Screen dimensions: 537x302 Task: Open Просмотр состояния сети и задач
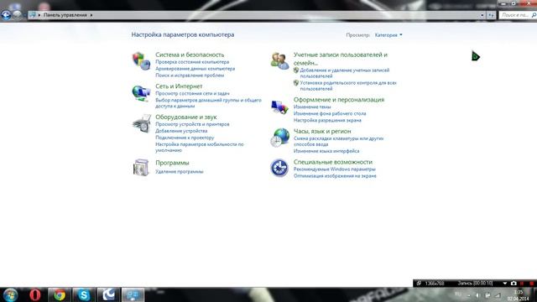[192, 93]
